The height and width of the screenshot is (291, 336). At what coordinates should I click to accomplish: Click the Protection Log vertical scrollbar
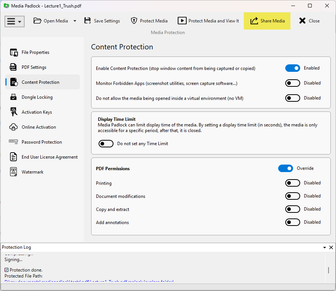(328, 270)
